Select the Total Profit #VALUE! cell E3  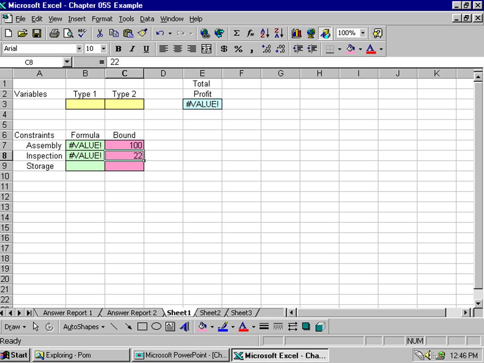(202, 104)
